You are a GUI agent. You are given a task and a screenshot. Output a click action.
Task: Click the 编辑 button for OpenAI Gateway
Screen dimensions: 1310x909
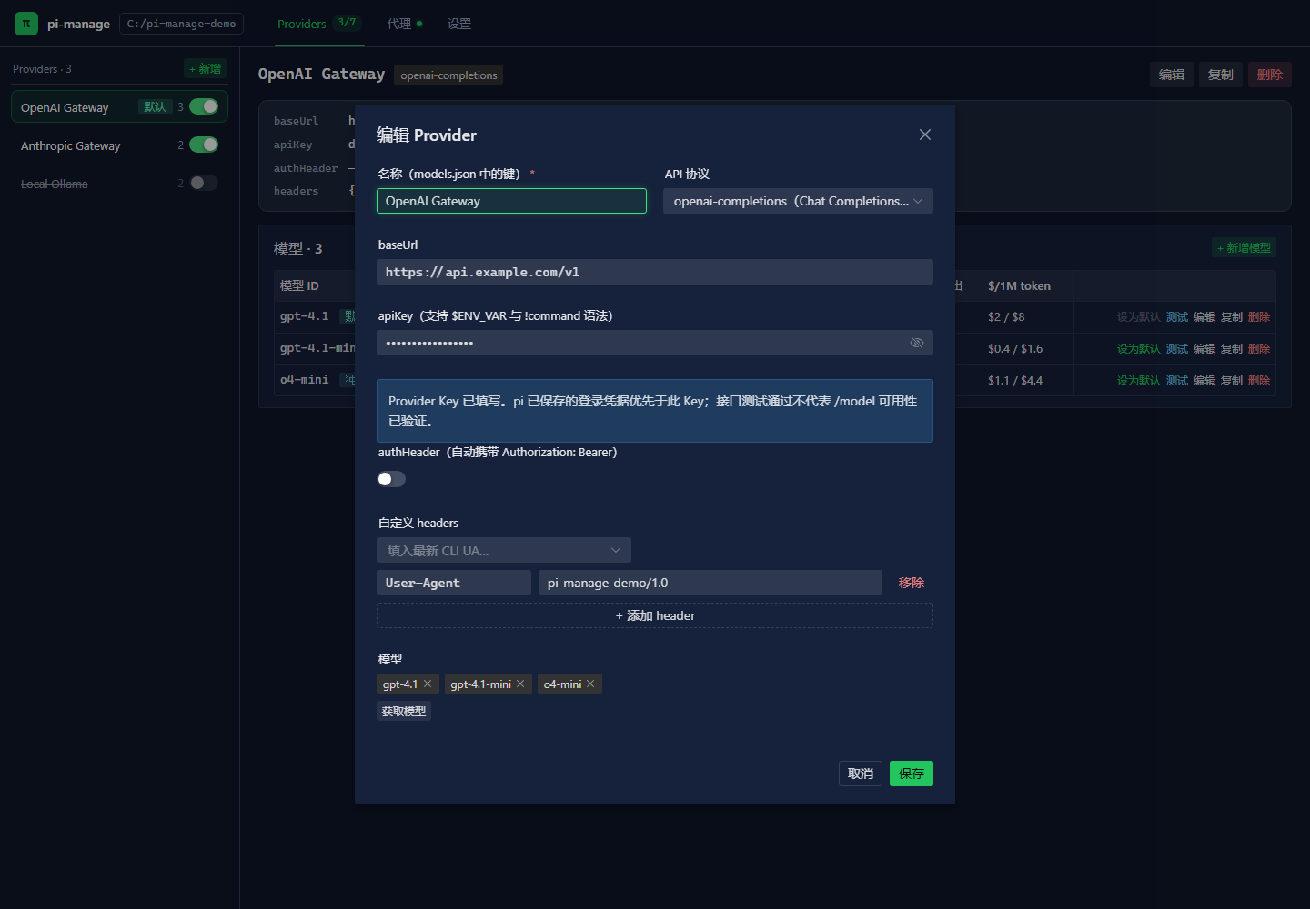pos(1172,75)
